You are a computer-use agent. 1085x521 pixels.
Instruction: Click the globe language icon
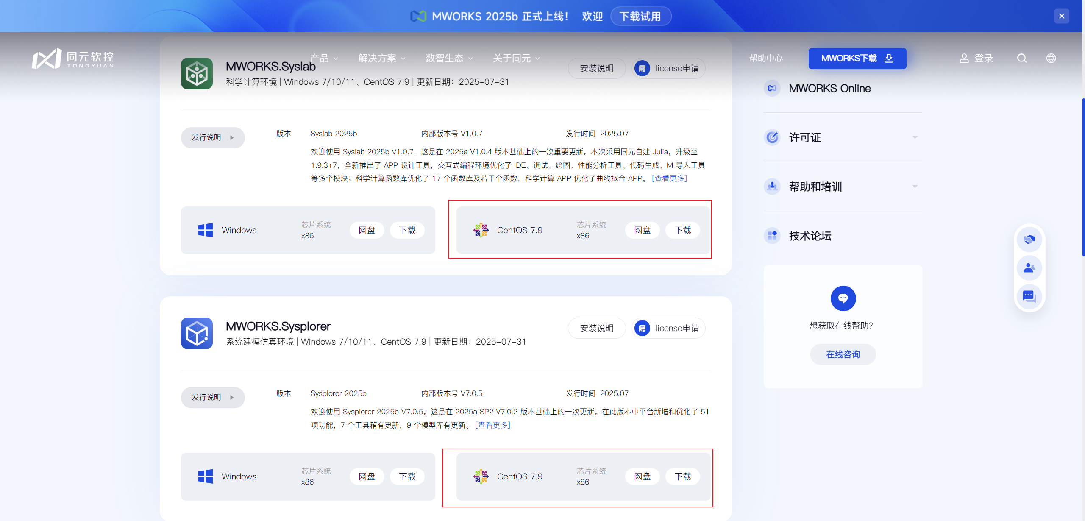[1051, 58]
